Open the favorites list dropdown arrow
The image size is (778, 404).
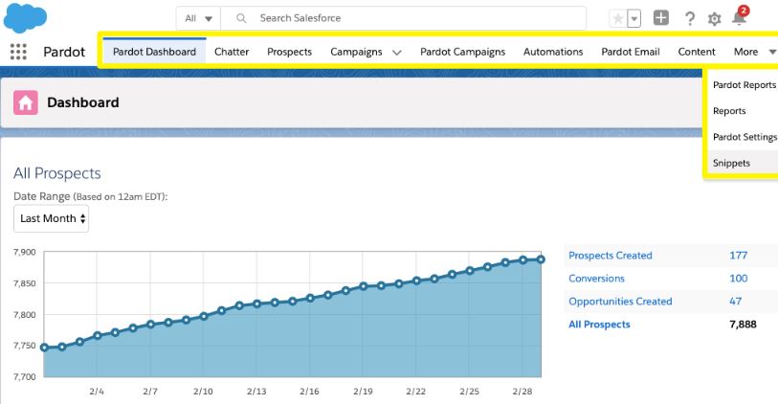click(634, 19)
